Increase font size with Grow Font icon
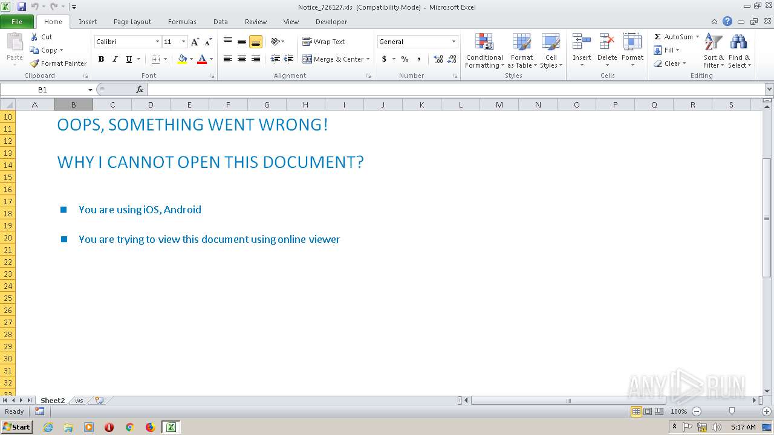Image resolution: width=774 pixels, height=435 pixels. pos(195,42)
